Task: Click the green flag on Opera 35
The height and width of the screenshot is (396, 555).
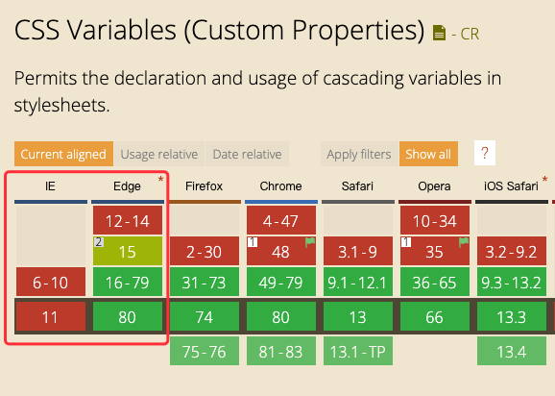Action: tap(464, 242)
